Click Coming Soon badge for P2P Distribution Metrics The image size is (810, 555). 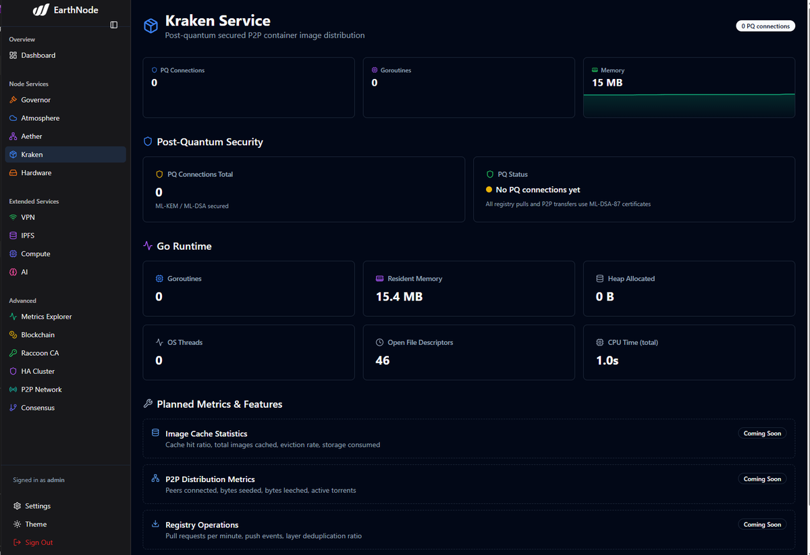(x=762, y=479)
